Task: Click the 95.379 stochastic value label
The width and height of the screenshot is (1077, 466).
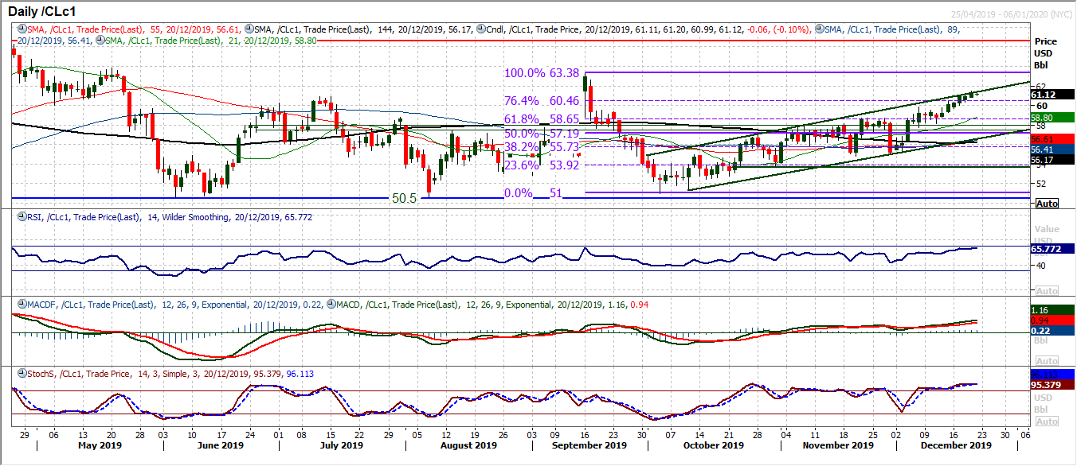Action: [x=1046, y=384]
